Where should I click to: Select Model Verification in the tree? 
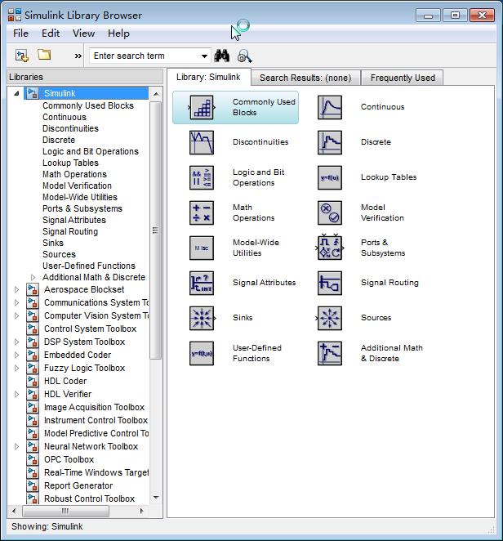(x=77, y=186)
